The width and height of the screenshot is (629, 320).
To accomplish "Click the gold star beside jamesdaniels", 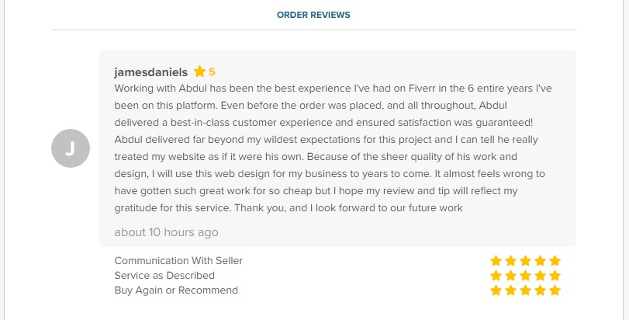I will (199, 71).
